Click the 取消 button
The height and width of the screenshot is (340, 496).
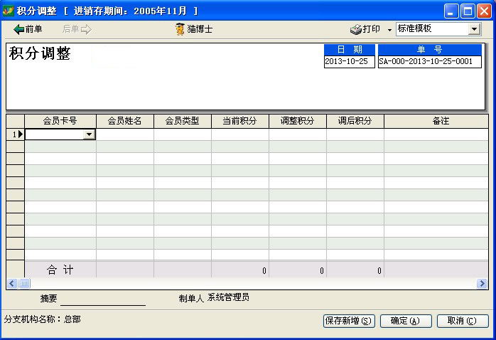point(462,321)
